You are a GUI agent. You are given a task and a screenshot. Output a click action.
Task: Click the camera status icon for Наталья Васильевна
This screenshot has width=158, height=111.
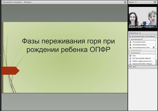pos(154,47)
